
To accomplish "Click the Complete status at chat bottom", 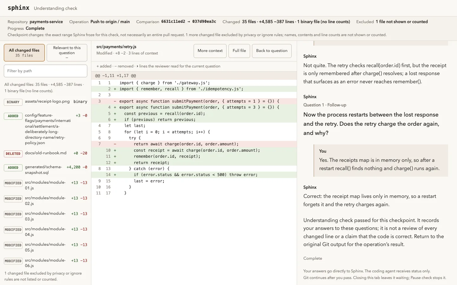I will tap(313, 258).
